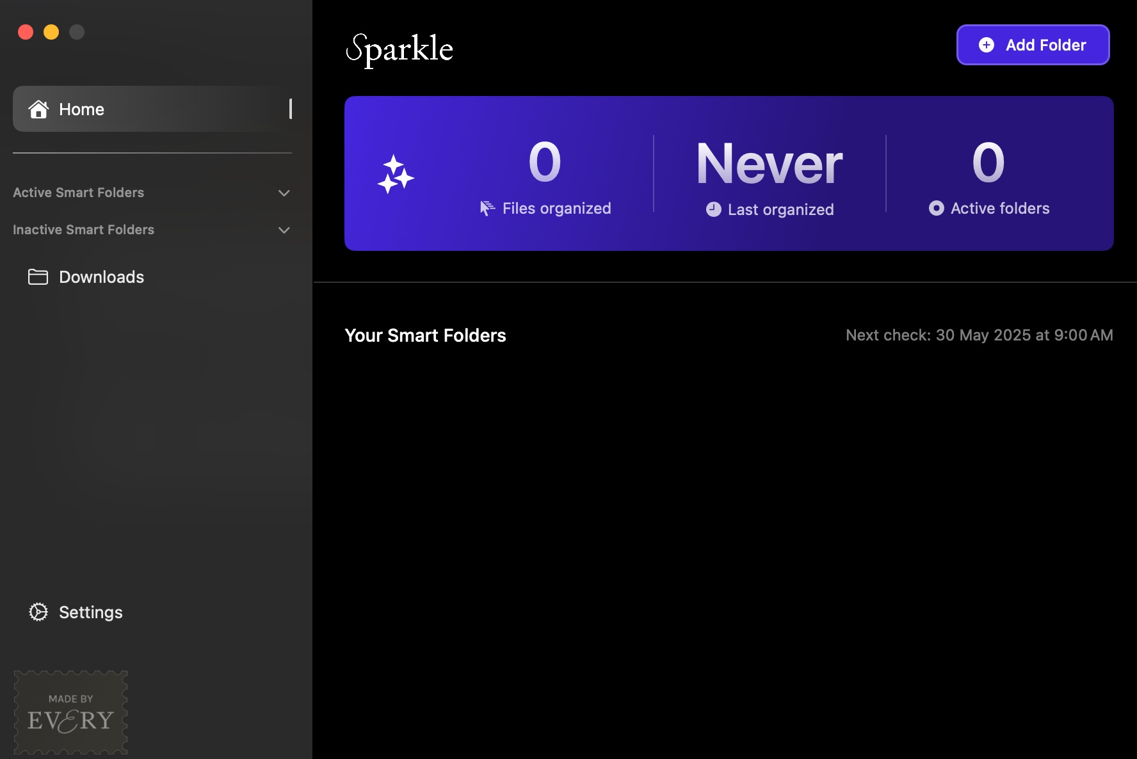Click the home icon in the sidebar
The height and width of the screenshot is (759, 1137).
(x=38, y=109)
